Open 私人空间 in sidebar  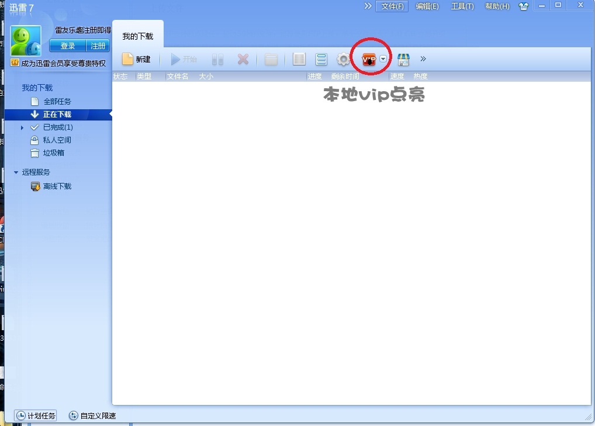click(x=57, y=140)
